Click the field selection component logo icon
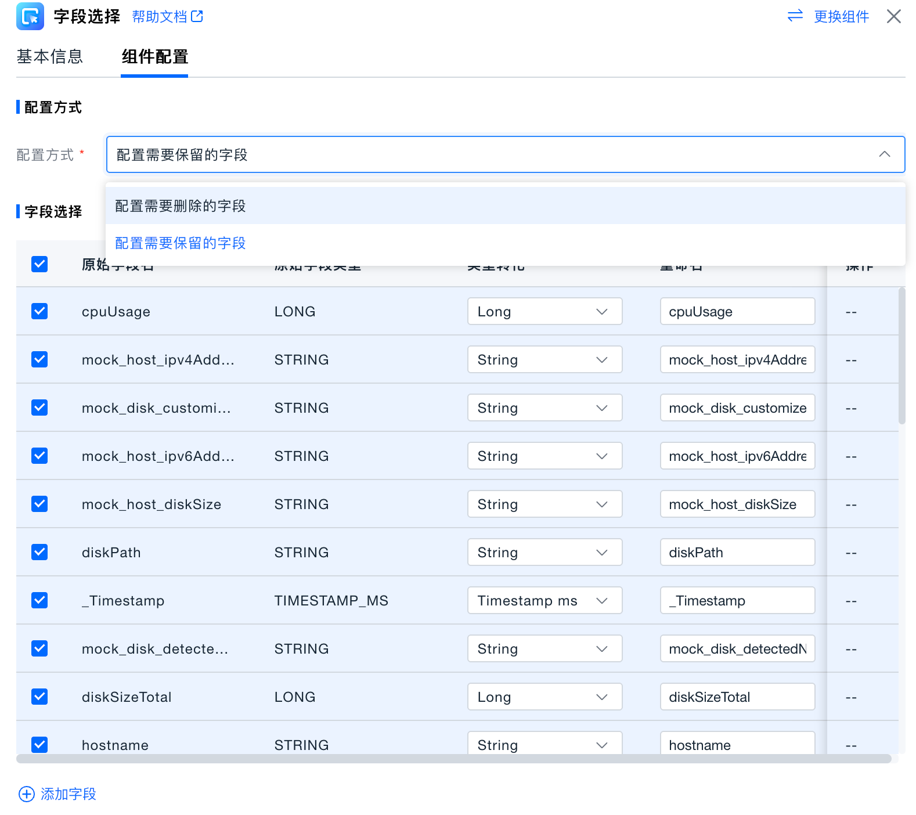The width and height of the screenshot is (916, 815). click(30, 16)
